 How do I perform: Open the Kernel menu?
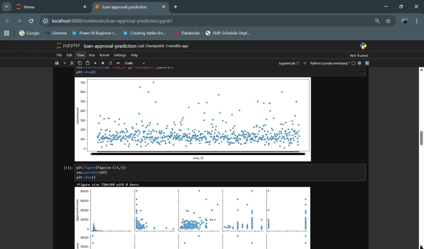click(104, 55)
